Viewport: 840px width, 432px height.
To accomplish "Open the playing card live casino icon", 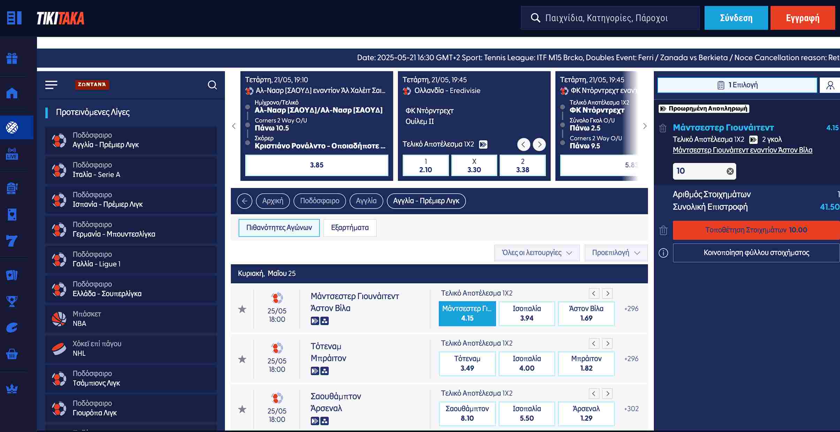I will [12, 214].
